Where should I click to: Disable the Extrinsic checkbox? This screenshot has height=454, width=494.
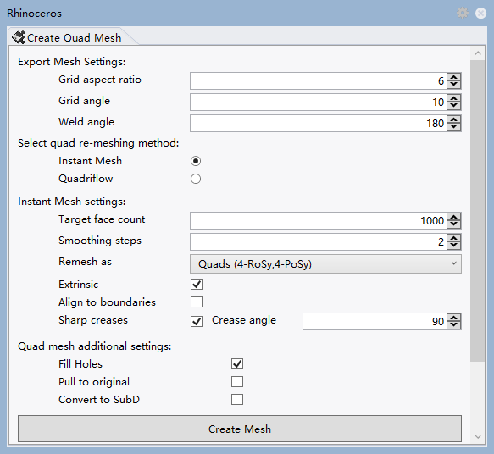(197, 285)
